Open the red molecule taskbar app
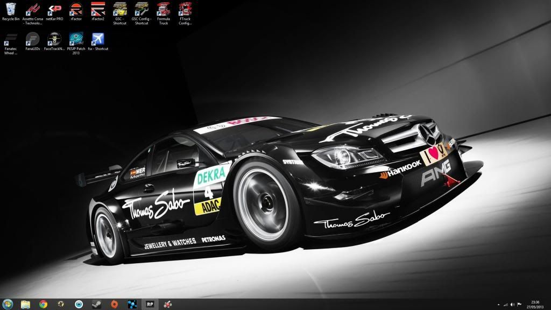Image resolution: width=551 pixels, height=310 pixels. (168, 304)
